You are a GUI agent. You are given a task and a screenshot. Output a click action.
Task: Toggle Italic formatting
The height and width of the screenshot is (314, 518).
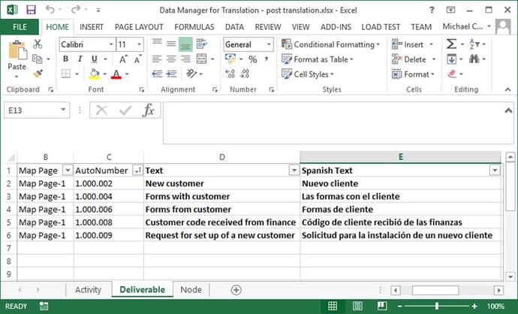[x=80, y=59]
